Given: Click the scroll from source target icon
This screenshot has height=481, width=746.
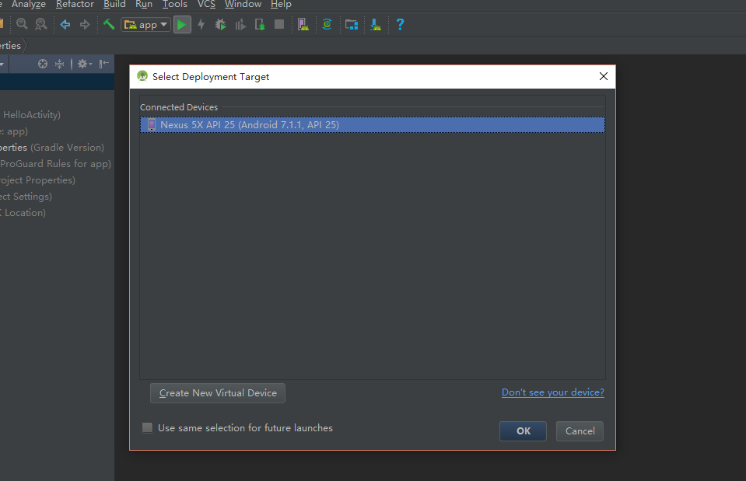Looking at the screenshot, I should pyautogui.click(x=43, y=64).
